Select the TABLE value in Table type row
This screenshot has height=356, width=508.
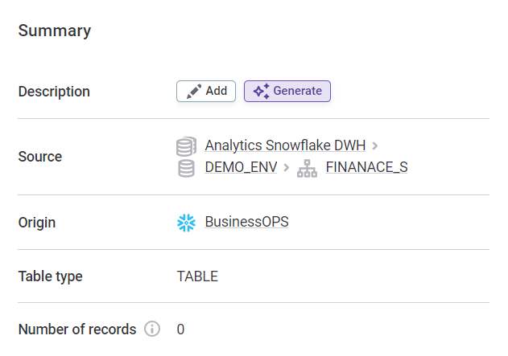tap(197, 276)
